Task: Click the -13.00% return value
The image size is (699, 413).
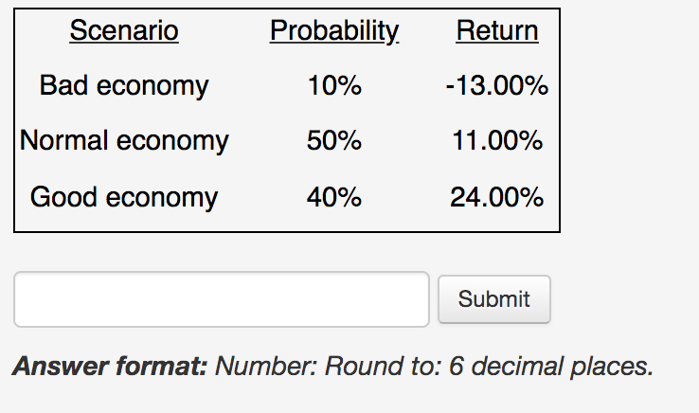Action: coord(497,85)
